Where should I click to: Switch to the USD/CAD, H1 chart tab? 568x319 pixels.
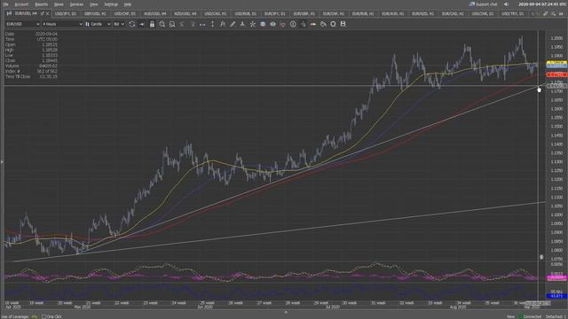click(215, 14)
